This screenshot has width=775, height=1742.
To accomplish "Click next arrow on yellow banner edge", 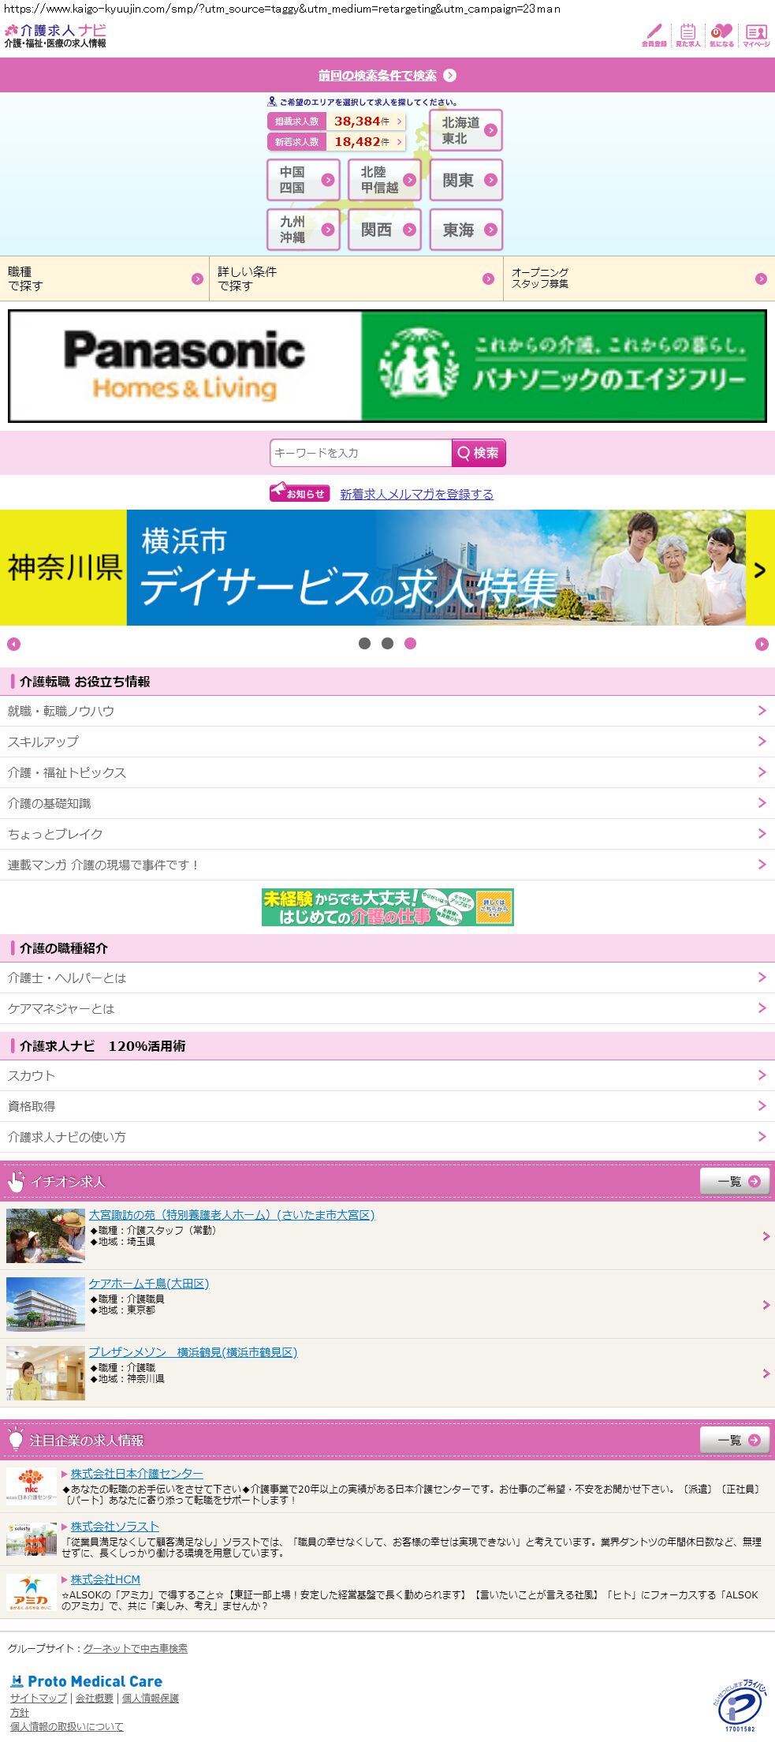I will pos(760,569).
